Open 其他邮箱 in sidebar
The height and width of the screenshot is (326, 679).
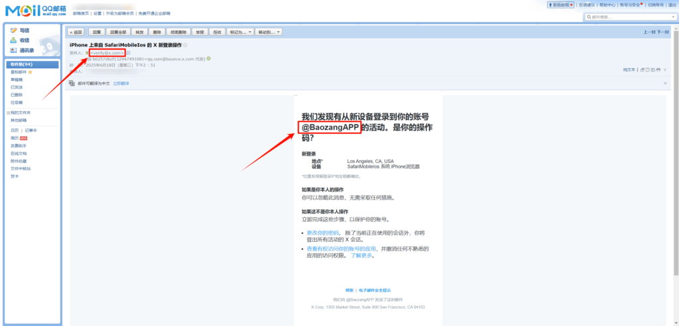pyautogui.click(x=19, y=121)
